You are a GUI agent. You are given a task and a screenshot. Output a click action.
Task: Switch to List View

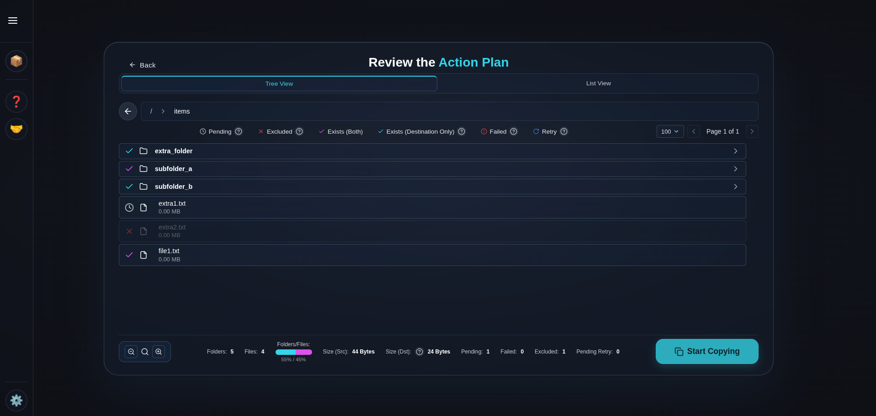598,83
